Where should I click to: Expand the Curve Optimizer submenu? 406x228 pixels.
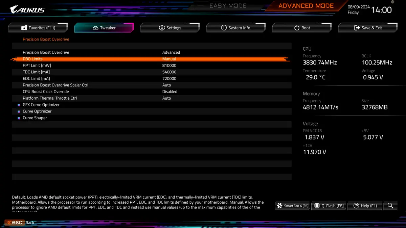pyautogui.click(x=37, y=111)
